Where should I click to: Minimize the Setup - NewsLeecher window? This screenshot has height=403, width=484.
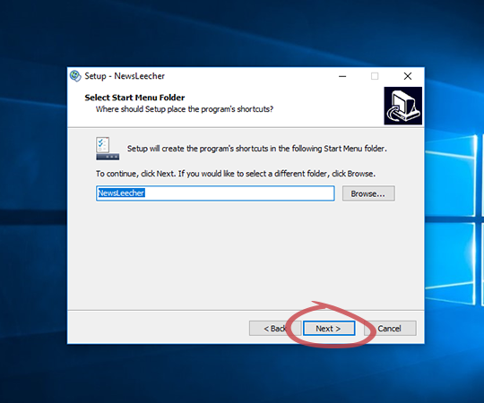click(342, 76)
